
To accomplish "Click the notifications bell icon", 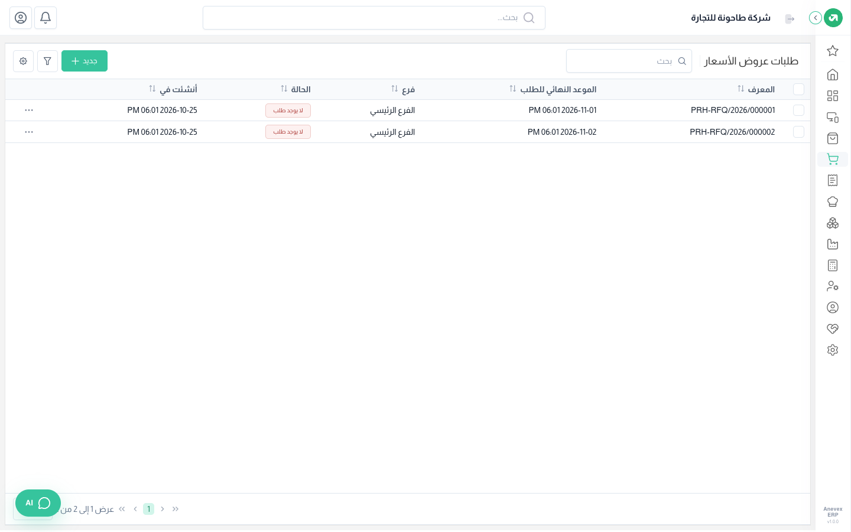I will tap(46, 18).
